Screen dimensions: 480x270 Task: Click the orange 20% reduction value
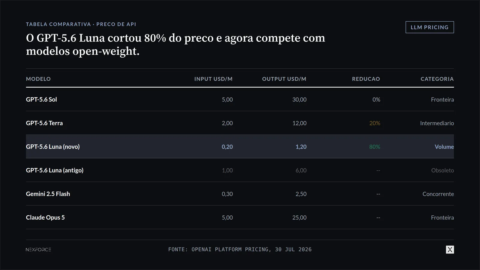375,123
